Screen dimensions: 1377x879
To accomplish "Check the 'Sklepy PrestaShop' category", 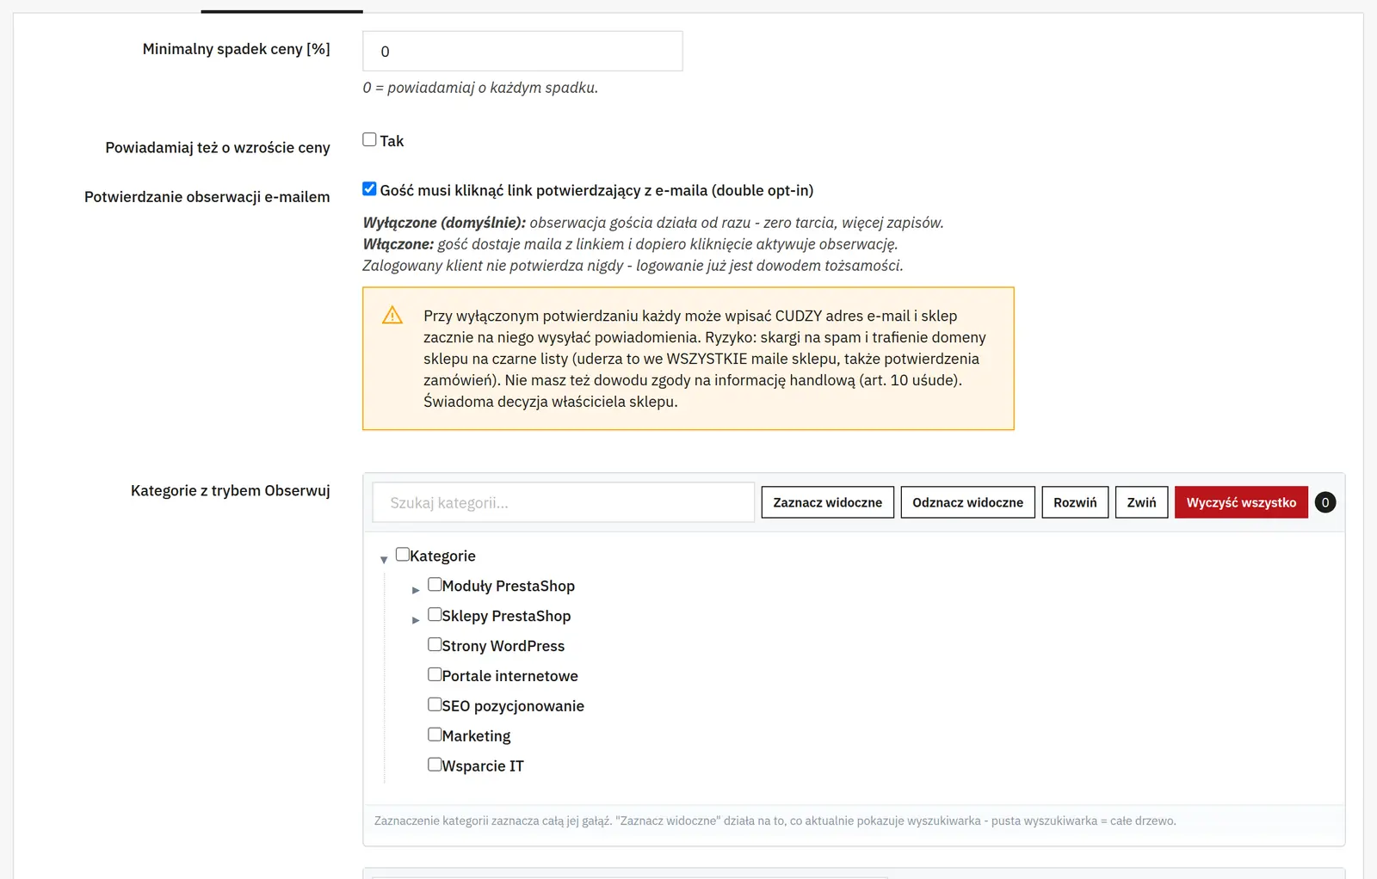I will click(435, 614).
